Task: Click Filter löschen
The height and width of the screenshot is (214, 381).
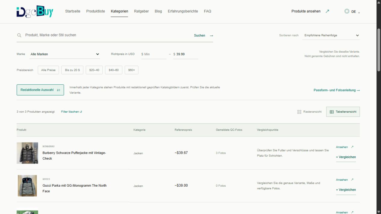Action: point(72,112)
